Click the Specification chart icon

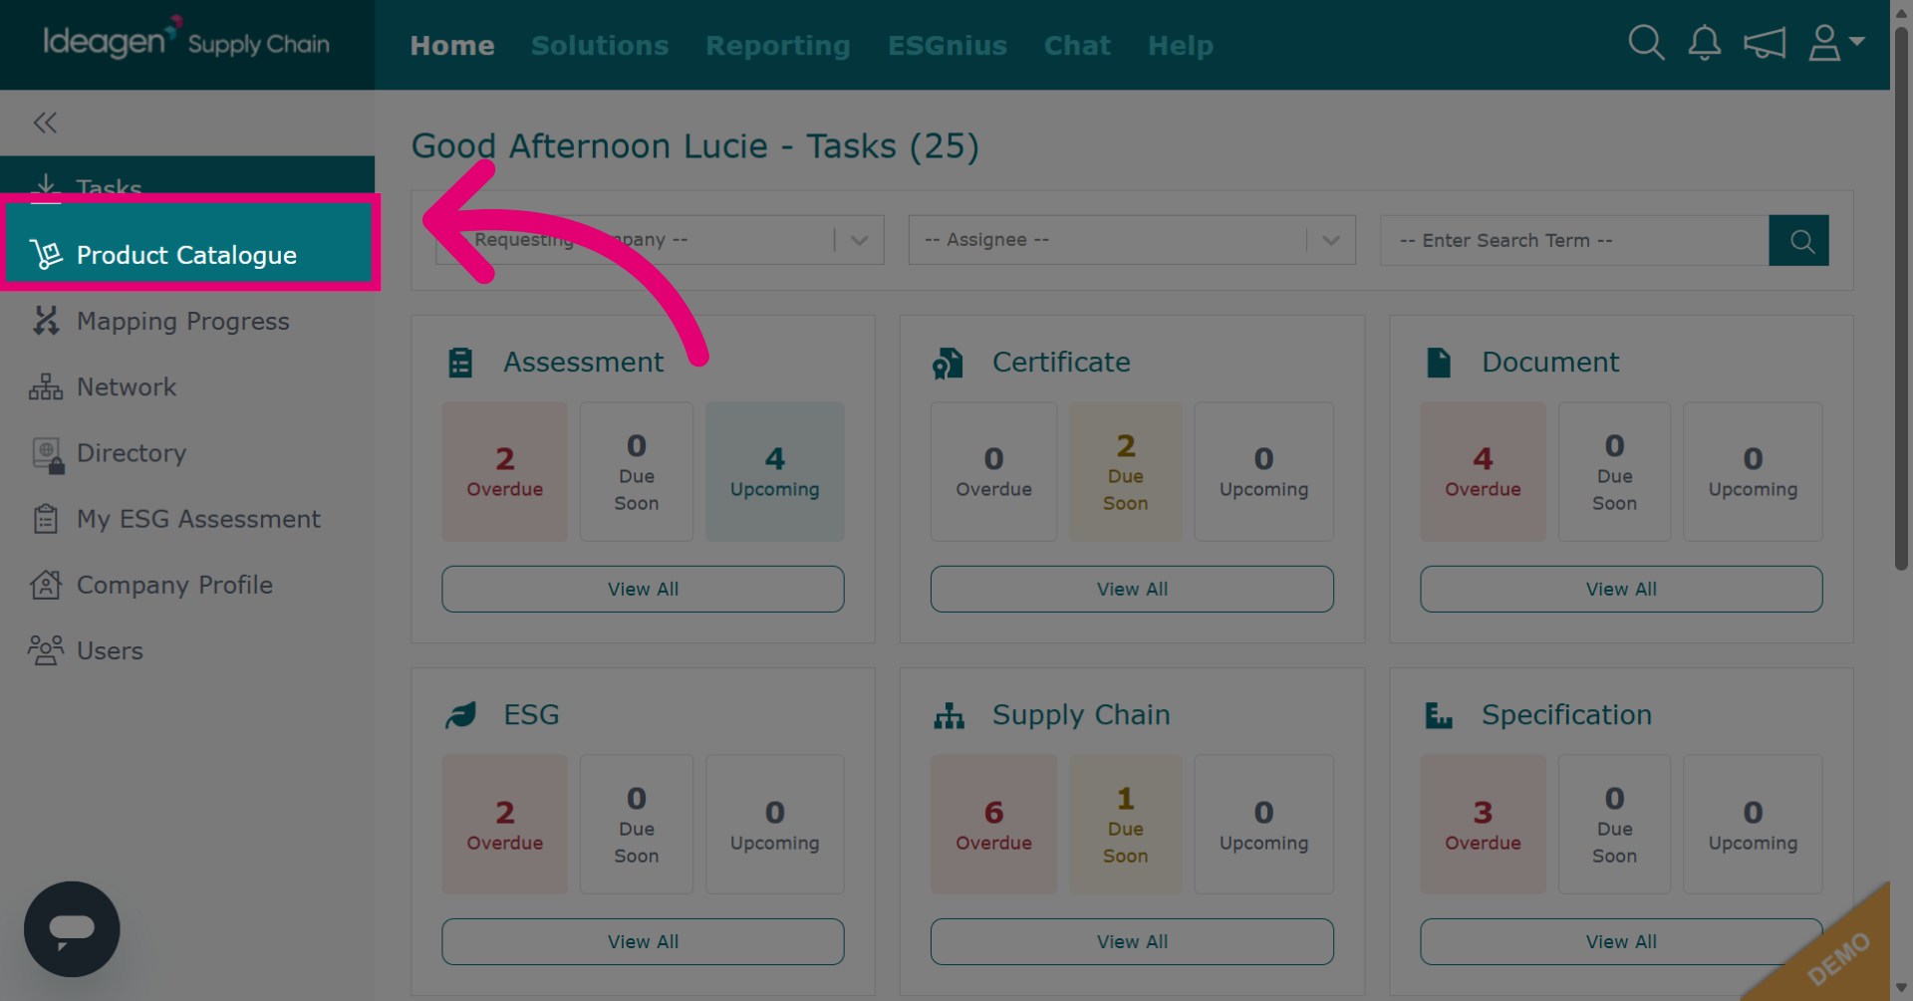click(x=1439, y=715)
